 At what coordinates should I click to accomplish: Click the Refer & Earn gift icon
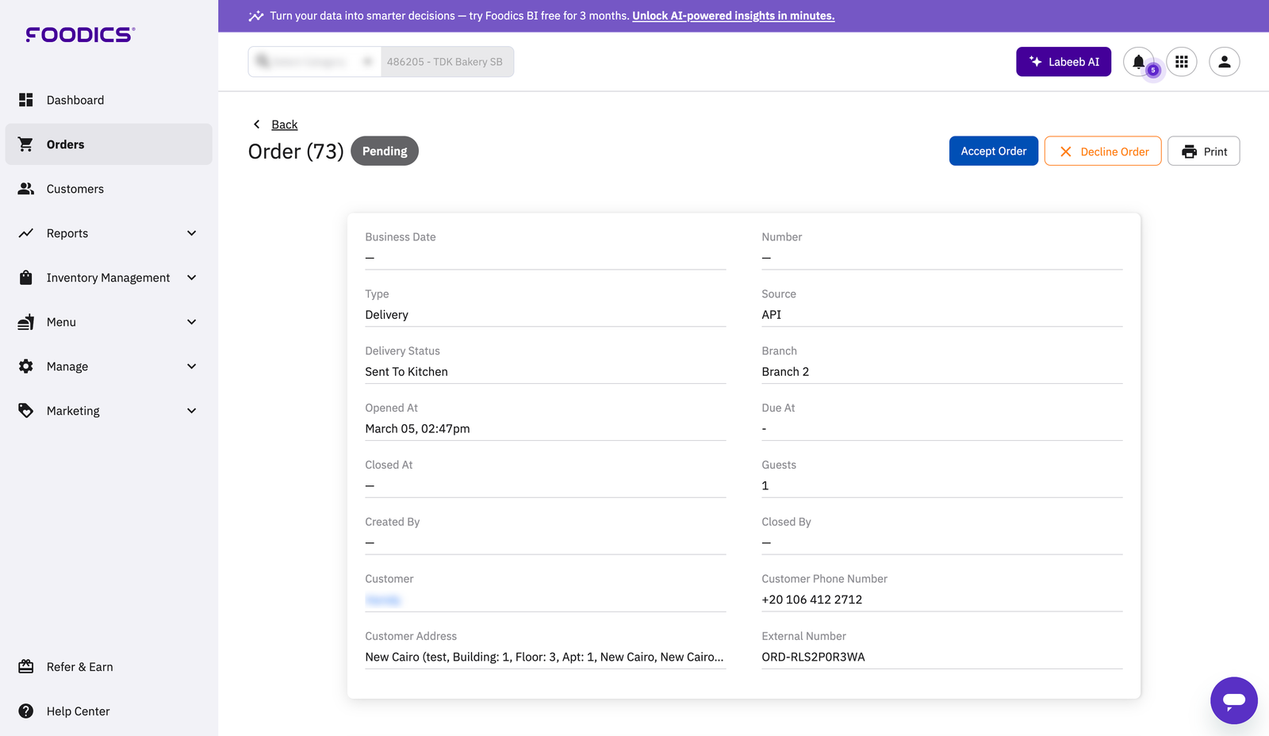tap(26, 667)
